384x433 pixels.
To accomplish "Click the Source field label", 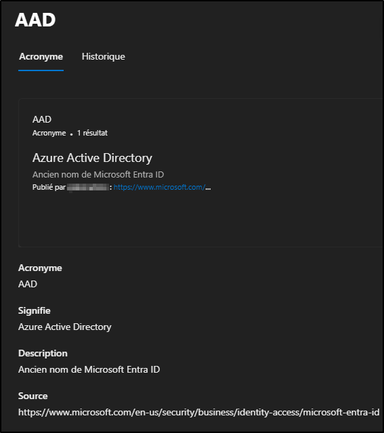I will [33, 396].
